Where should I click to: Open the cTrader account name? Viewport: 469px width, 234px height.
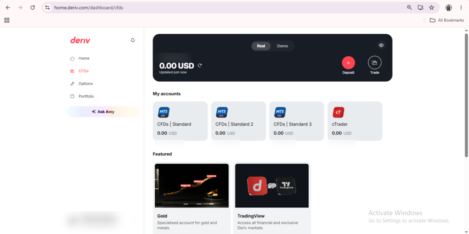point(340,124)
